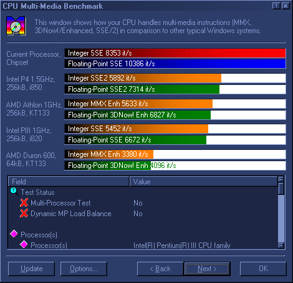Close the benchmark window with the X button

pyautogui.click(x=286, y=6)
